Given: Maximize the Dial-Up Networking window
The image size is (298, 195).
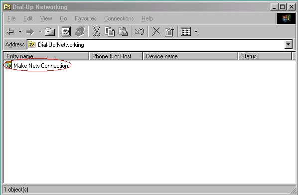Looking at the screenshot, I should [x=282, y=7].
